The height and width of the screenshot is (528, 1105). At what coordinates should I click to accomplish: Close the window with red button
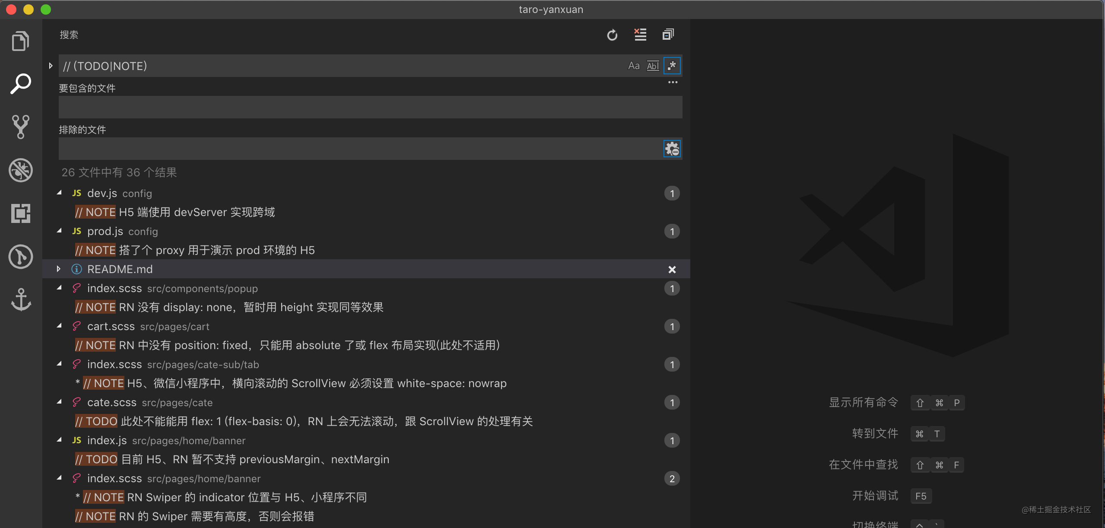(11, 10)
